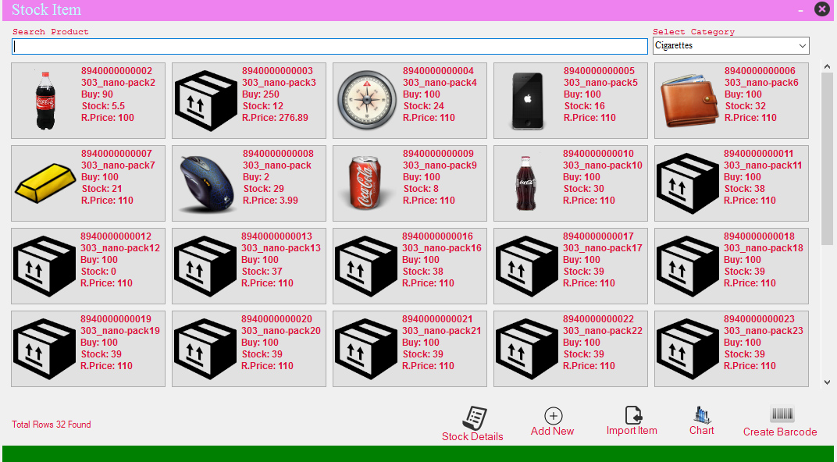The image size is (837, 462).
Task: Click the 303_nano-pack16 name text
Action: click(441, 248)
